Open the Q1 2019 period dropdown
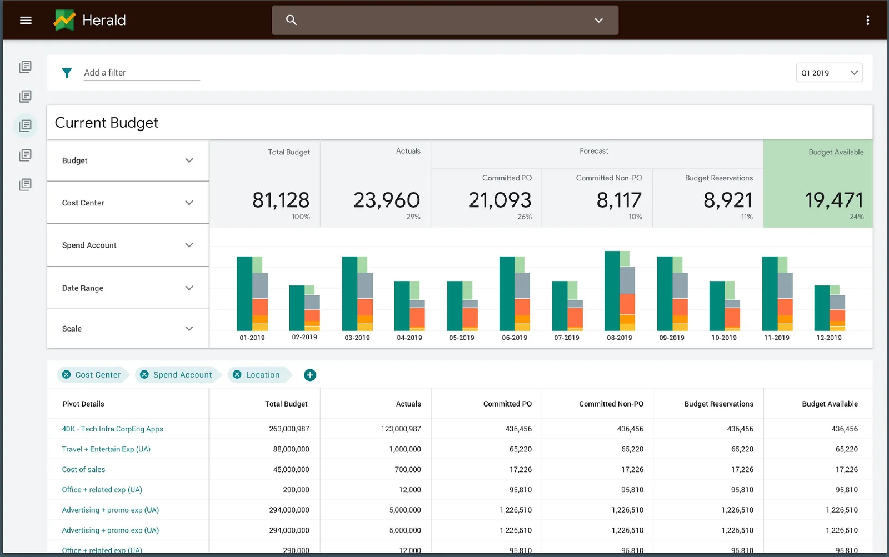889x557 pixels. pos(829,73)
